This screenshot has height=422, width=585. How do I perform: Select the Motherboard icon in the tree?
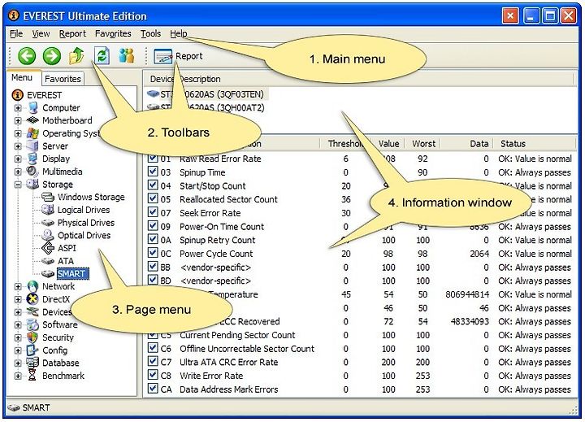click(x=32, y=120)
